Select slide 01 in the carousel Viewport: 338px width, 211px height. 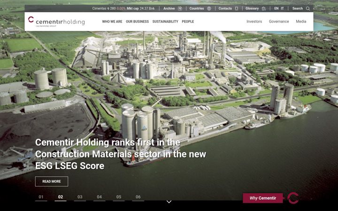pyautogui.click(x=41, y=197)
